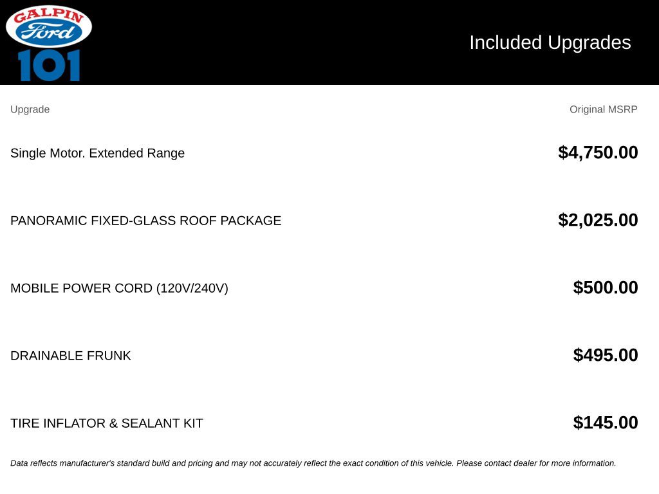
Task: Click the Upgrade column header
Action: 30,109
